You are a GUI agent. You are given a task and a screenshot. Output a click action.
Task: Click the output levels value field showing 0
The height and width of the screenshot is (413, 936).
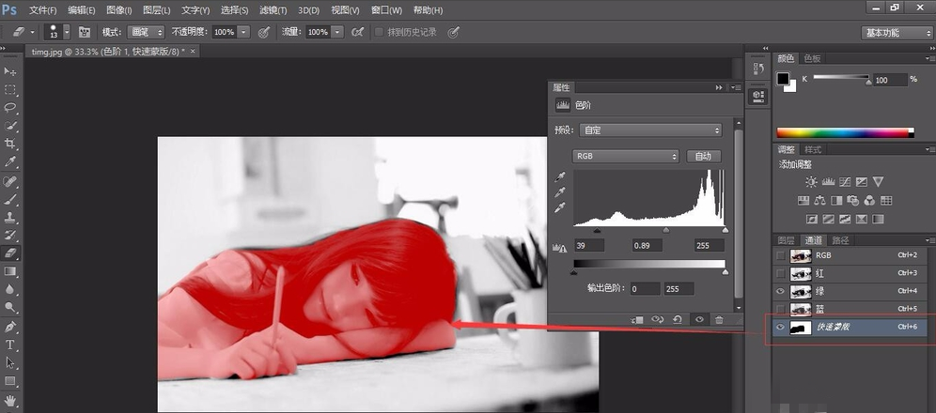[x=644, y=289]
